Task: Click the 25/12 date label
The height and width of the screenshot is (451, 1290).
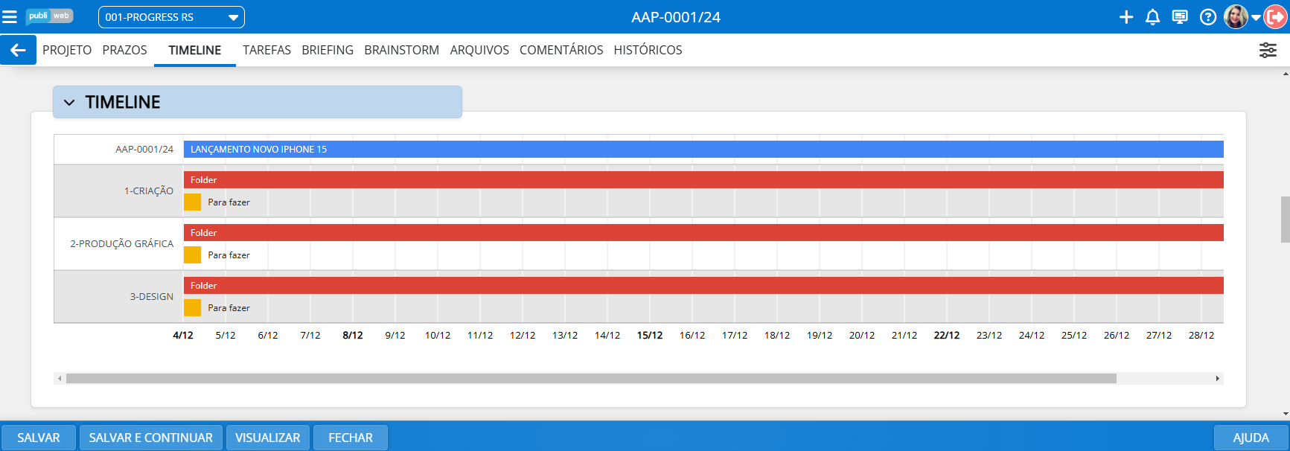Action: tap(1074, 336)
